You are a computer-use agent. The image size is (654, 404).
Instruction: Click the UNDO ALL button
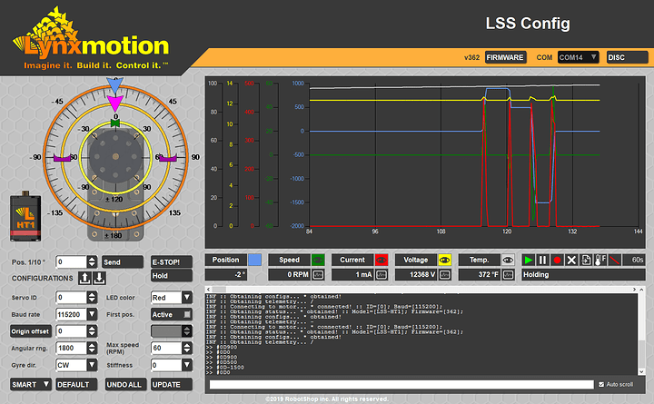click(x=126, y=384)
